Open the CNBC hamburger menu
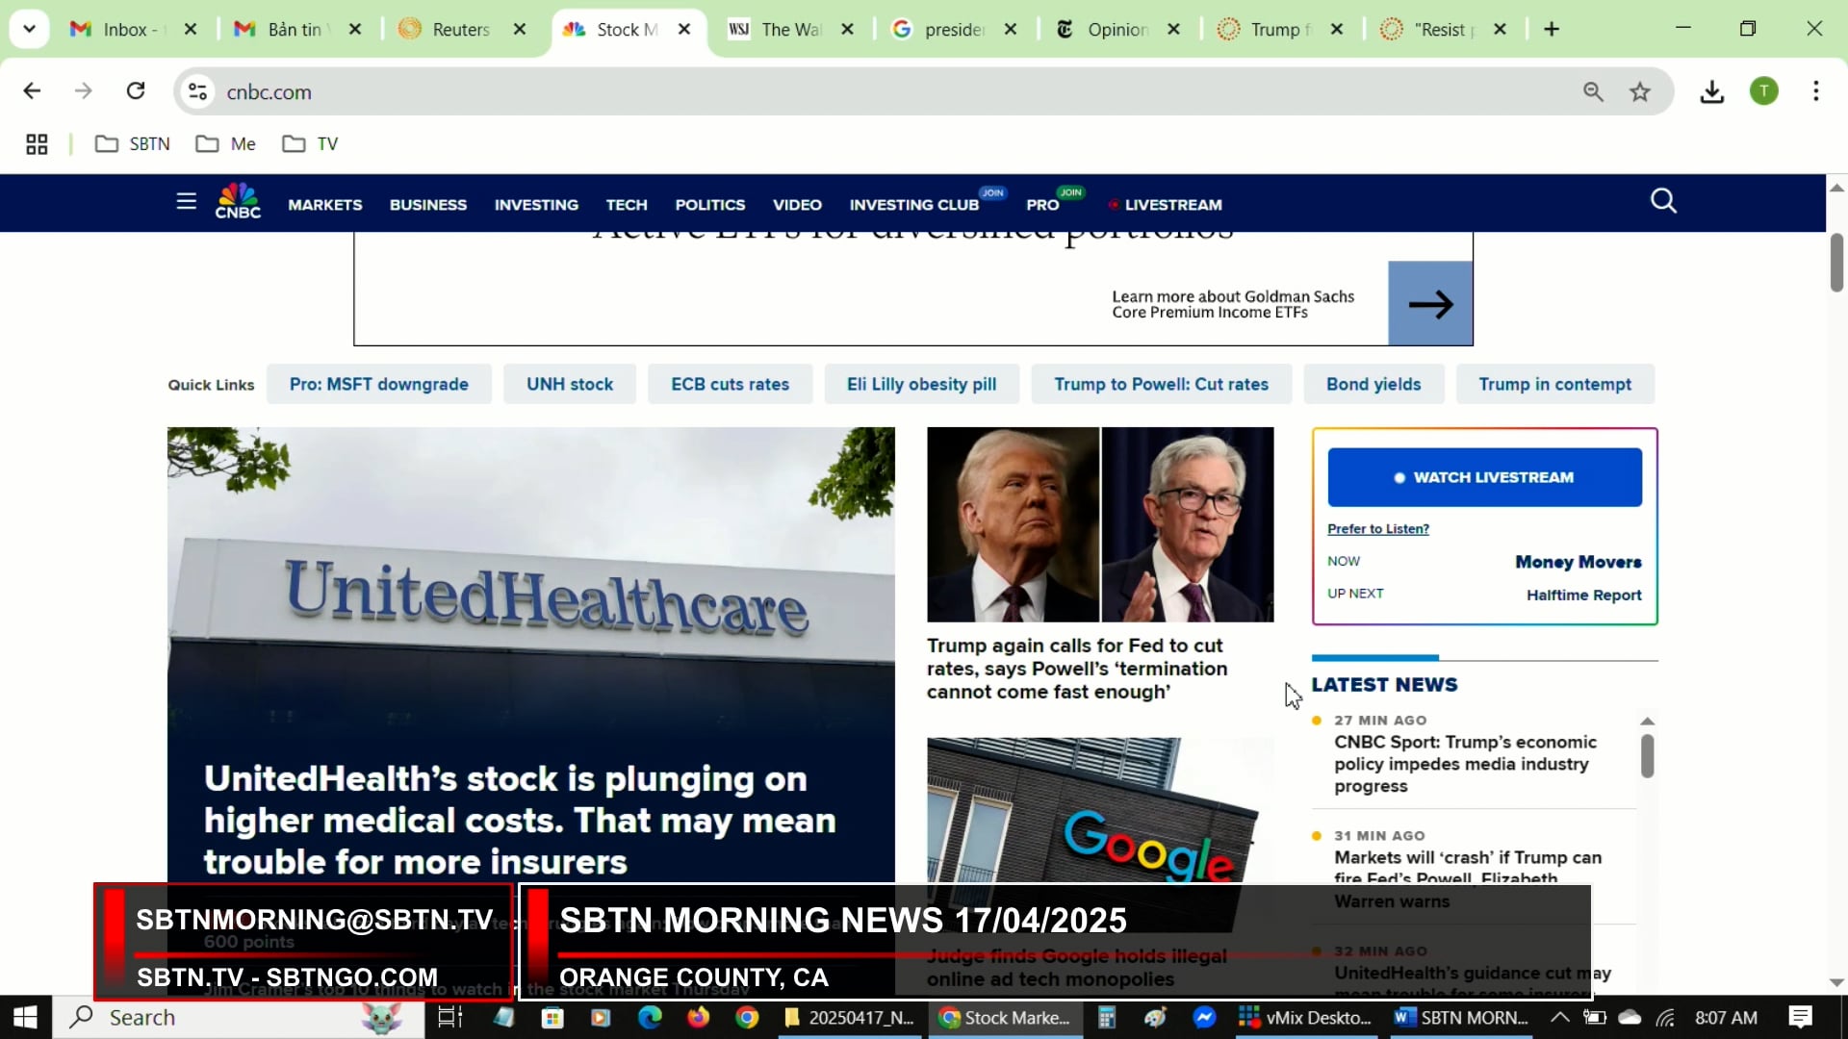 (x=186, y=202)
